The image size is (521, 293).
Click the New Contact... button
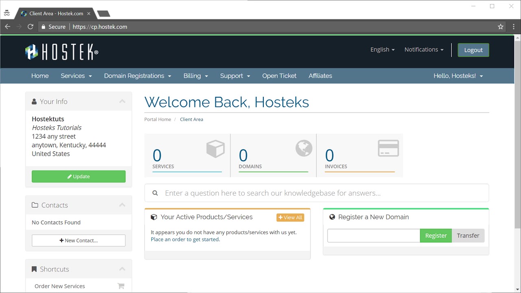point(79,241)
